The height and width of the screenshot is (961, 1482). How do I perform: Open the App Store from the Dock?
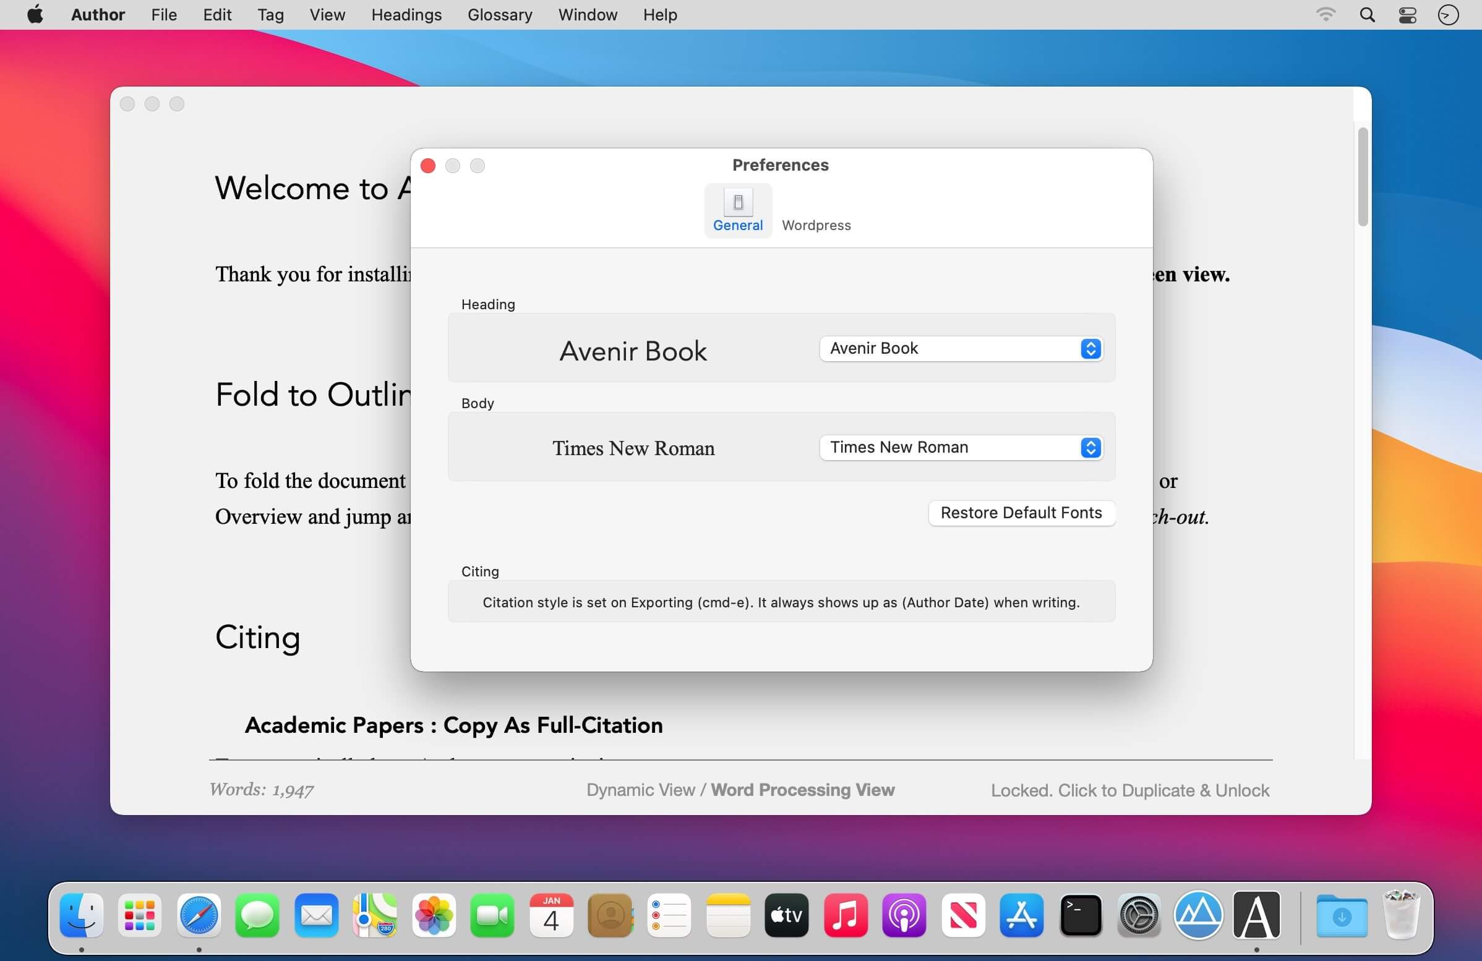point(1021,915)
